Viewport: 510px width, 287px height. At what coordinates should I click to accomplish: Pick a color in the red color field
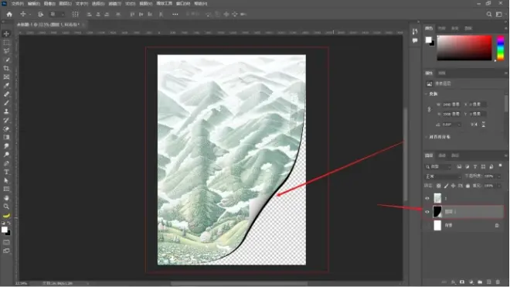464,48
